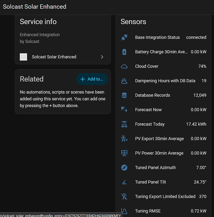Screen dimensions: 214x217
Task: Click the Related card heading
Action: pyautogui.click(x=32, y=79)
